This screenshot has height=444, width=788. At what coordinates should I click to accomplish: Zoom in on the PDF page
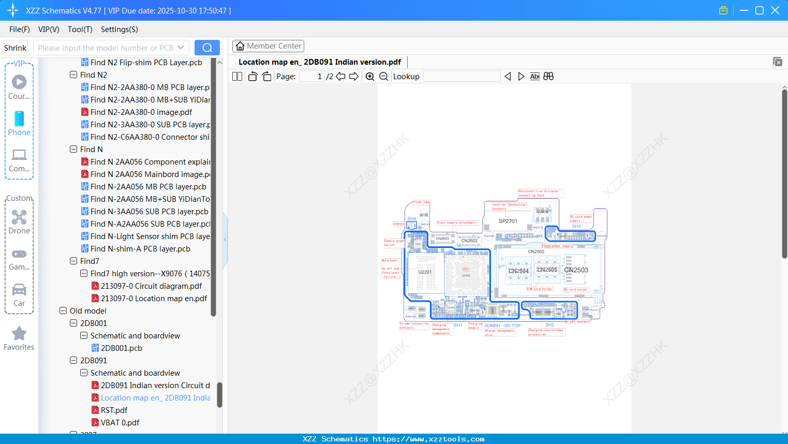370,77
